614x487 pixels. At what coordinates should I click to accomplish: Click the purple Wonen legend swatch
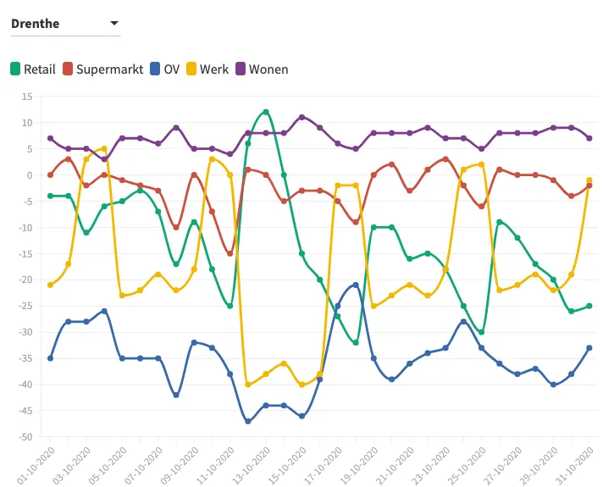click(x=241, y=69)
